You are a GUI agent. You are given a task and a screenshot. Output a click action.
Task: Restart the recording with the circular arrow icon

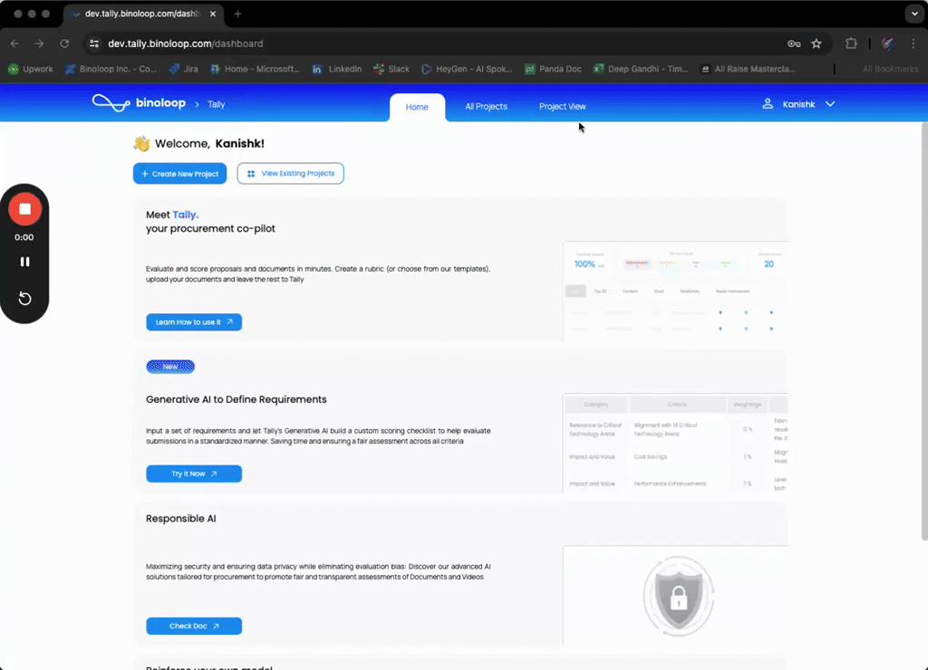(x=24, y=298)
